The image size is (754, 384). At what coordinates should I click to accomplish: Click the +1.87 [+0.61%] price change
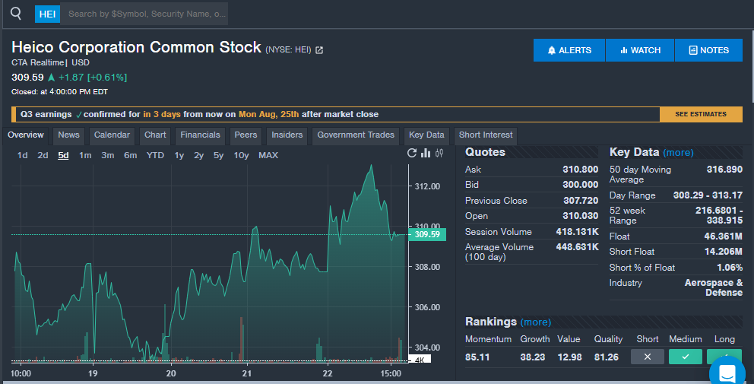[x=93, y=78]
